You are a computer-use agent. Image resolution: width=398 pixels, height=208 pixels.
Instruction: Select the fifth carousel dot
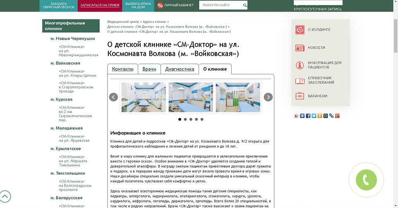[202, 119]
